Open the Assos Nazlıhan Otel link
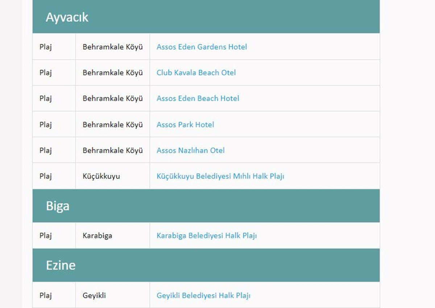The height and width of the screenshot is (308, 435). pyautogui.click(x=191, y=150)
